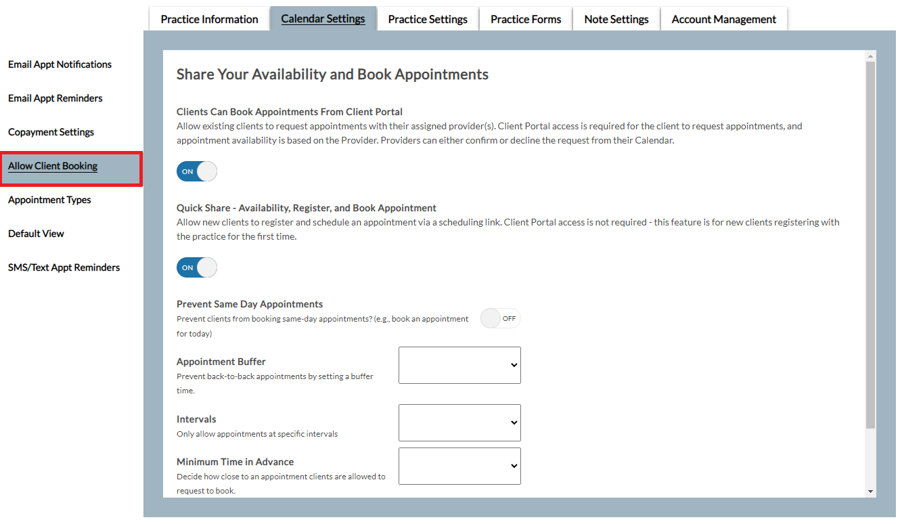This screenshot has width=900, height=524.
Task: Open Copayment Settings from sidebar
Action: pos(51,132)
